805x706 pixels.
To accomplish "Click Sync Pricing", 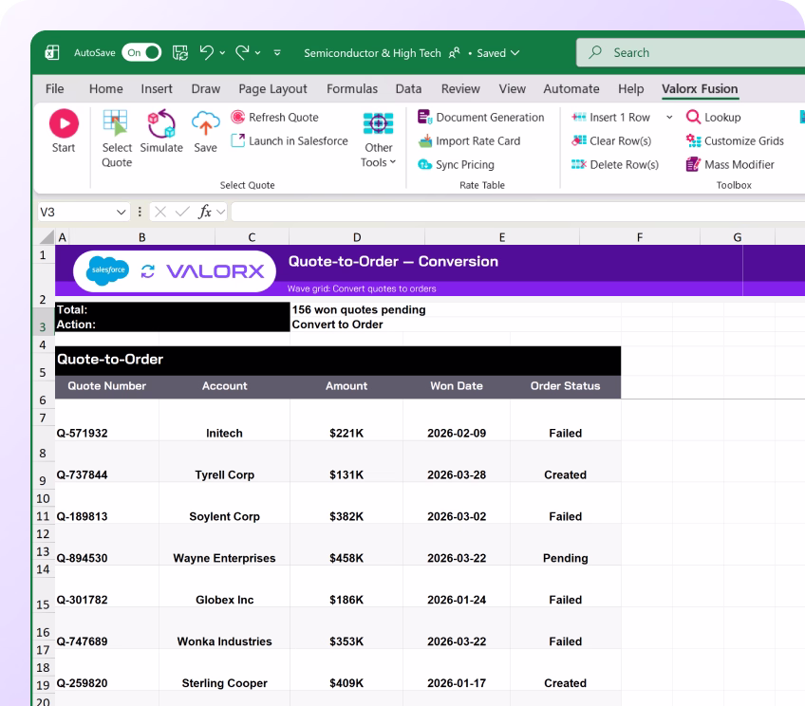I will tap(456, 164).
